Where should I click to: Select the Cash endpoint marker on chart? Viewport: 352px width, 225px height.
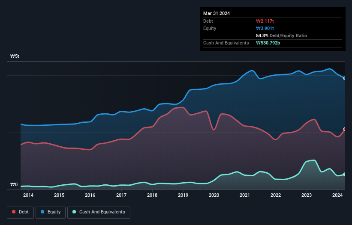tap(345, 175)
